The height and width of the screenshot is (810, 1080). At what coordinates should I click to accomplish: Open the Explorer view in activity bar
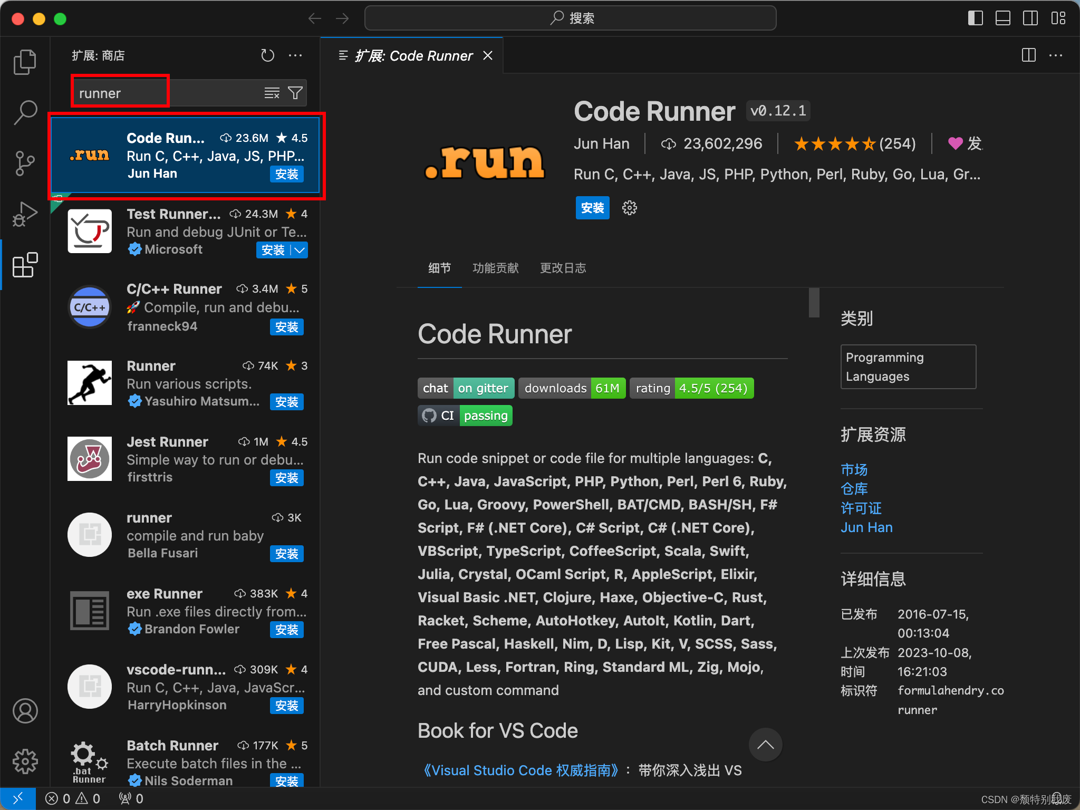click(25, 62)
